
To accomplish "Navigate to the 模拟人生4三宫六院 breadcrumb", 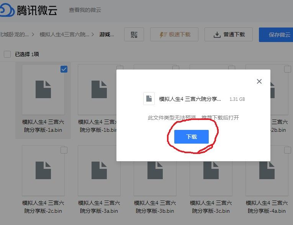I will pos(64,34).
